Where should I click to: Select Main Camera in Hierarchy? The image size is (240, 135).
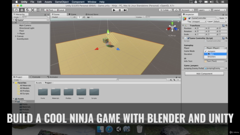(x=25, y=25)
